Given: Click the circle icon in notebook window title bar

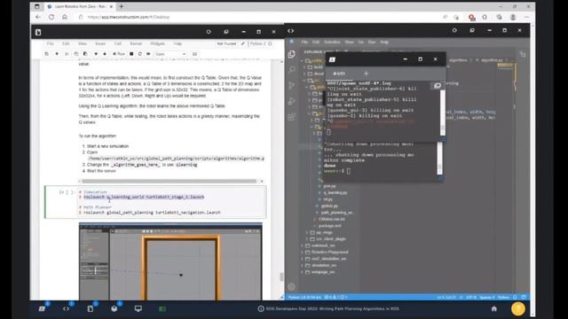Looking at the screenshot, I should [209, 32].
